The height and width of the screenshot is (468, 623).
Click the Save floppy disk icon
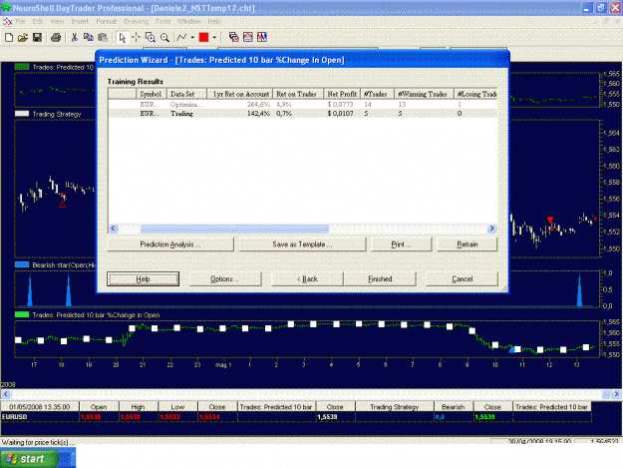(x=37, y=37)
